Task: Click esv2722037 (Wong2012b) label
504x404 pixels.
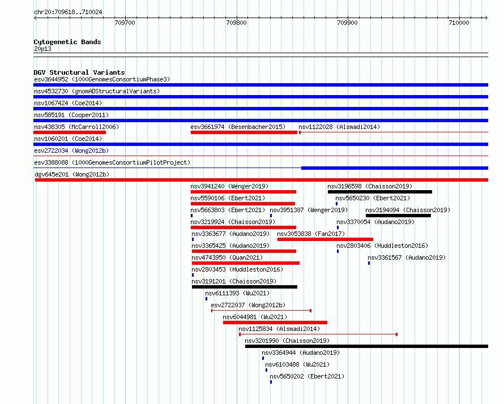Action: [x=248, y=305]
